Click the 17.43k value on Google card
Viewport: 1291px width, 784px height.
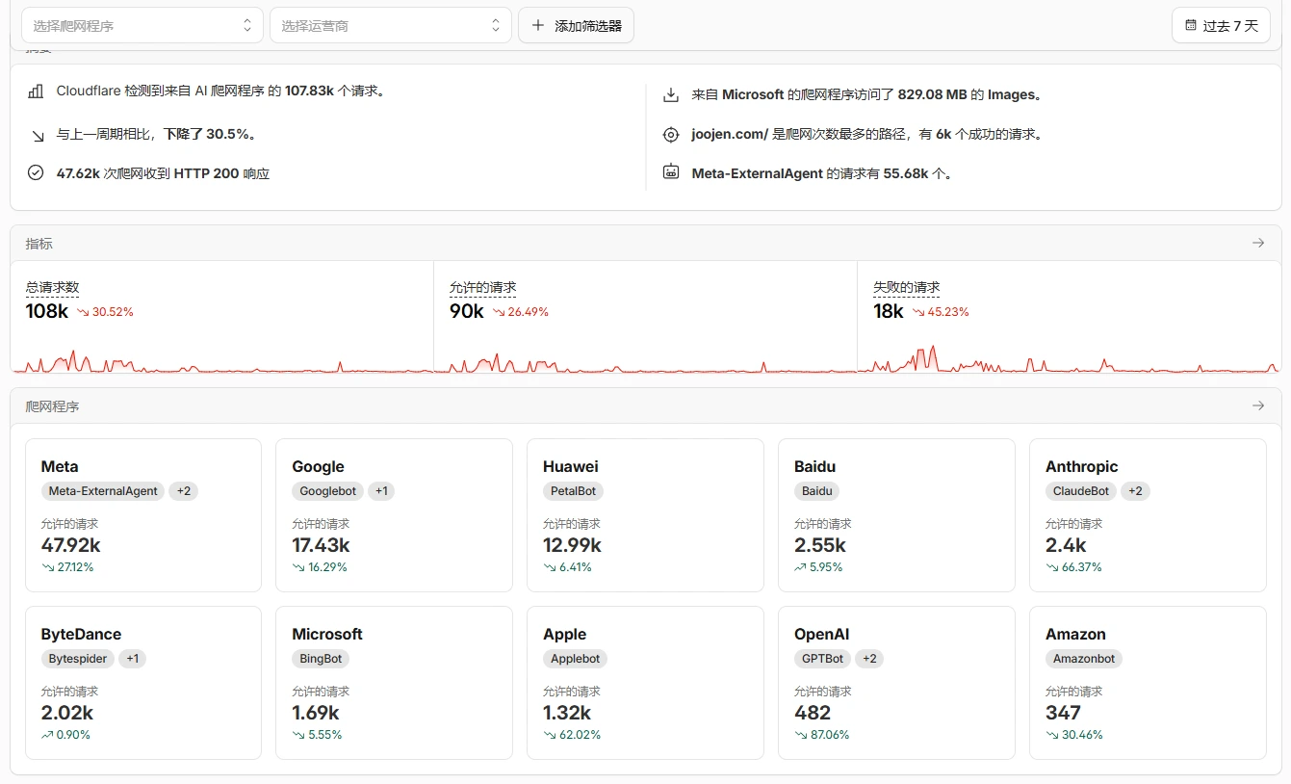(322, 545)
